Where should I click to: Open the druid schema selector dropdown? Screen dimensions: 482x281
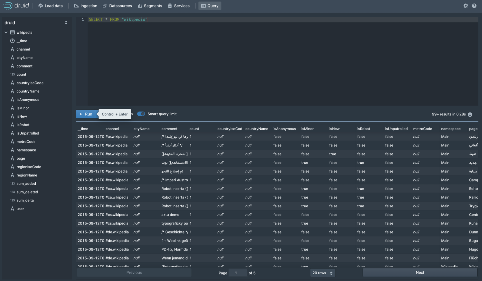(x=36, y=23)
